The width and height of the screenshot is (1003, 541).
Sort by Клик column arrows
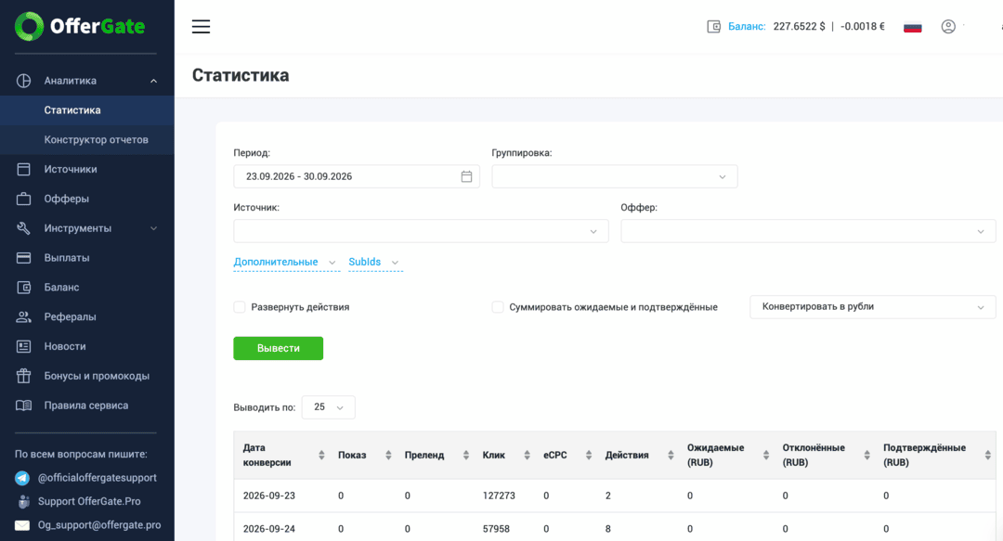pos(528,456)
